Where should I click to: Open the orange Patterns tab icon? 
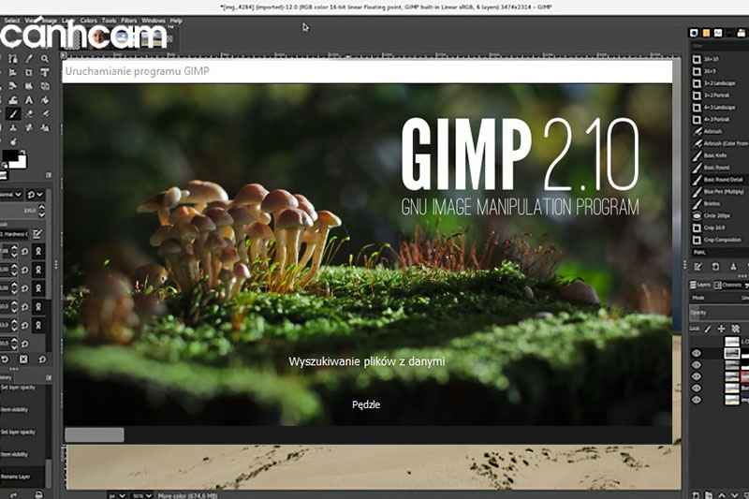(x=706, y=33)
